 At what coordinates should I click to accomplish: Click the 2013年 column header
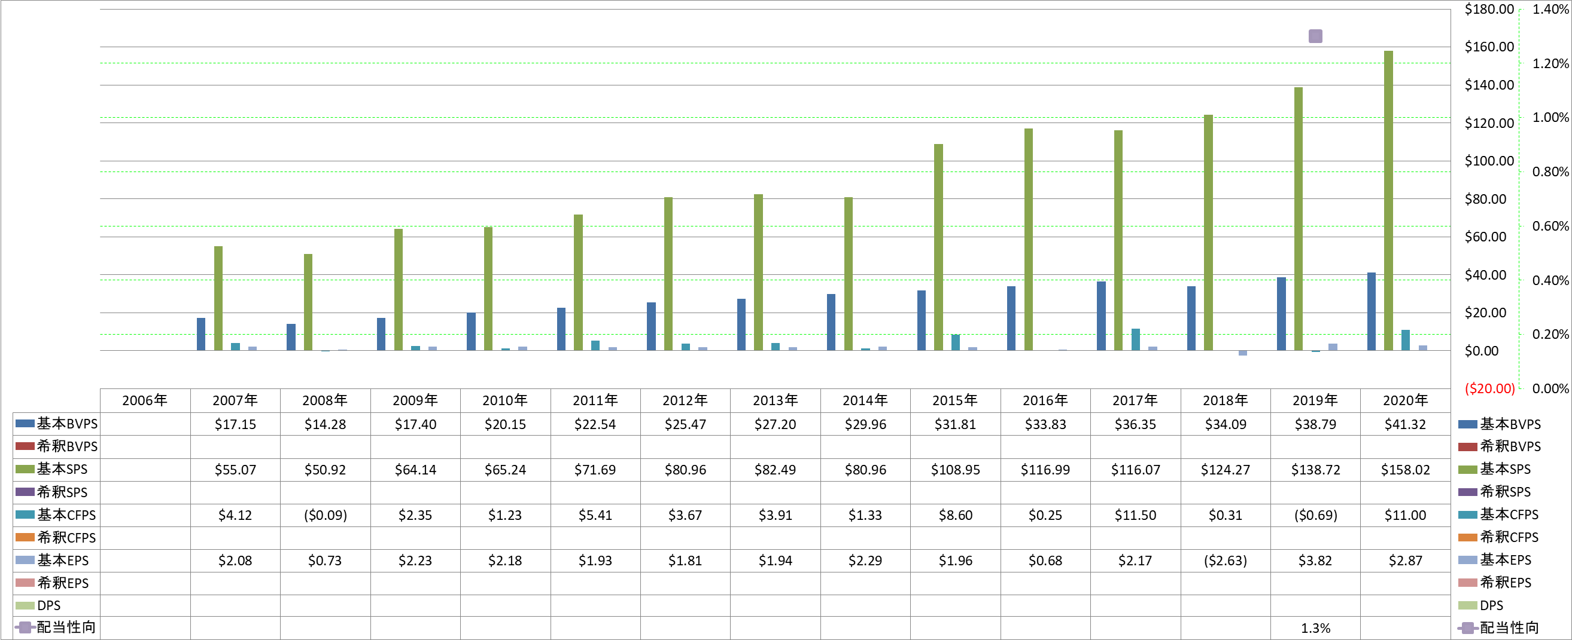click(775, 400)
